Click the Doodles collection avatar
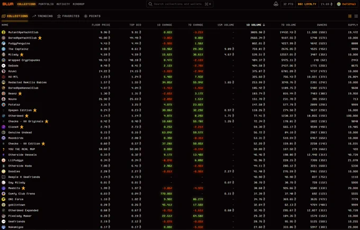Screen dimensions: 360x230 coord(4,171)
